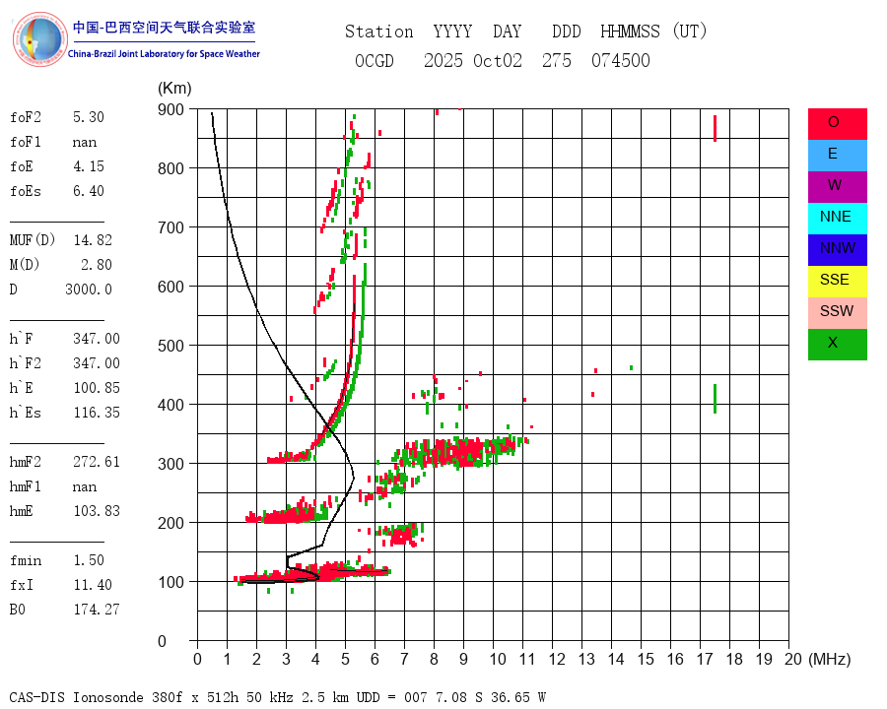Click the 100 km y-axis tick label
The image size is (887, 709).
coord(171,582)
